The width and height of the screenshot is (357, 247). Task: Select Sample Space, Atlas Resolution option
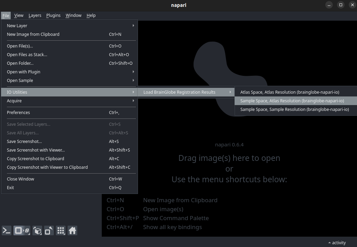[x=296, y=101]
